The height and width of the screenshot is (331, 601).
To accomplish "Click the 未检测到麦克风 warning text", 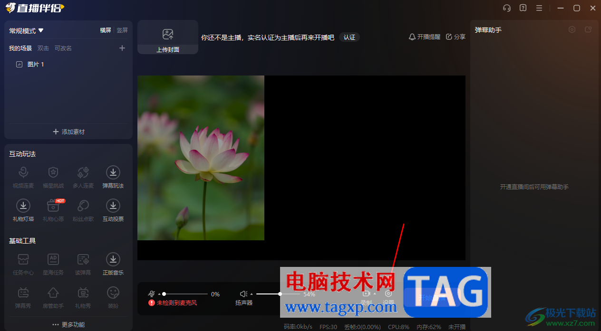I will pos(177,303).
